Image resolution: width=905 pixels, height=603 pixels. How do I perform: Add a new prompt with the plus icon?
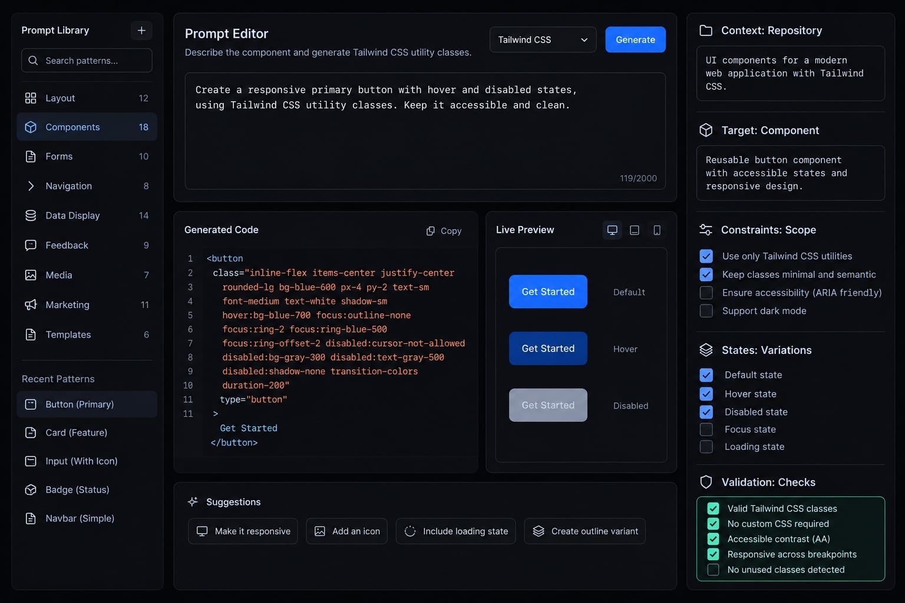141,30
